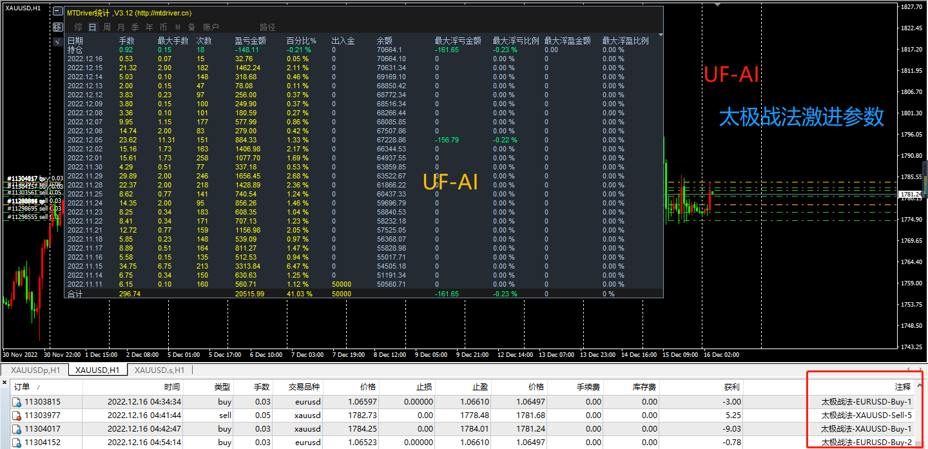Click order icon for 11303815
This screenshot has height=449, width=928.
pos(17,402)
